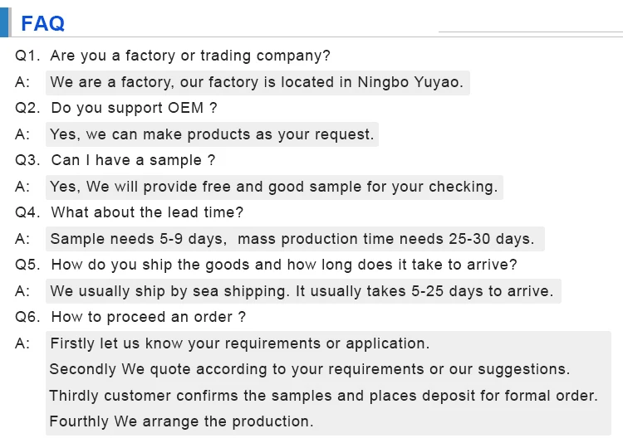Viewport: 623px width, 443px height.
Task: Select the 'Can I have a sample' question
Action: click(133, 160)
